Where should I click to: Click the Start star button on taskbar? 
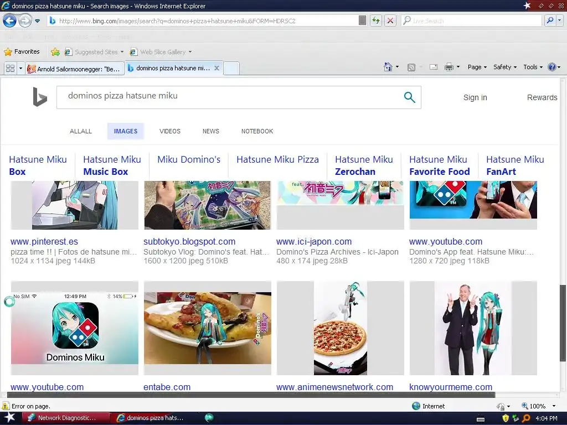tap(9, 418)
